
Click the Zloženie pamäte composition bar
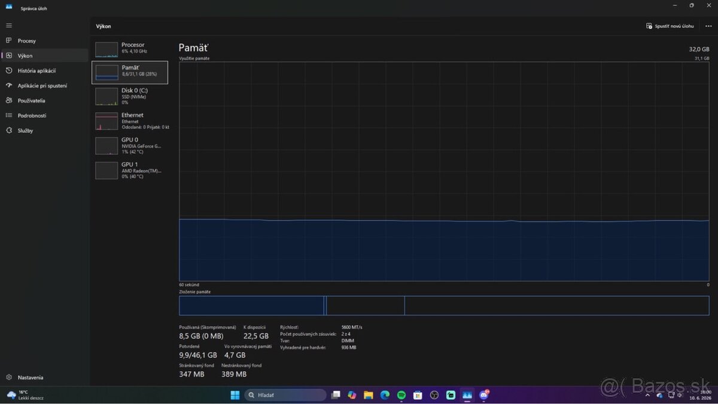tap(444, 305)
